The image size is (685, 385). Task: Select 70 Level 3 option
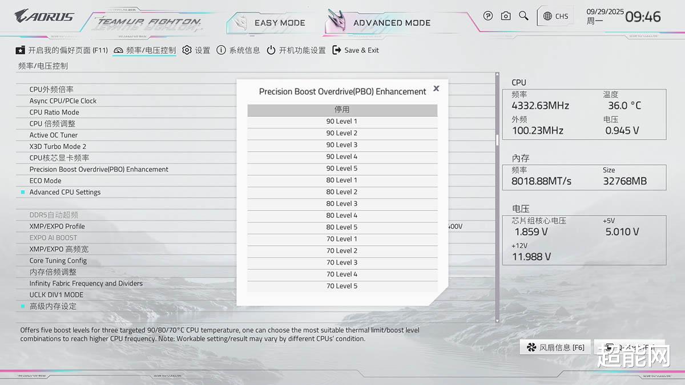point(342,263)
